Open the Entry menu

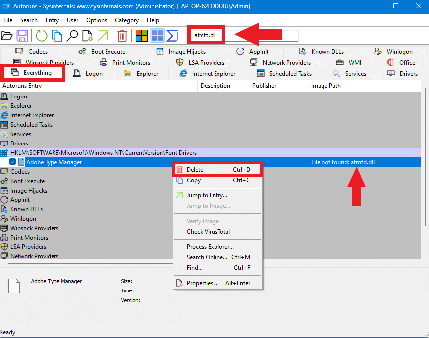pyautogui.click(x=52, y=20)
